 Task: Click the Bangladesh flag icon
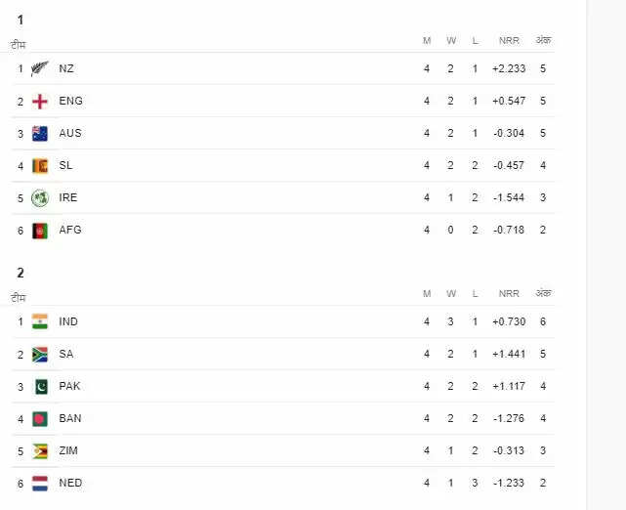(39, 418)
